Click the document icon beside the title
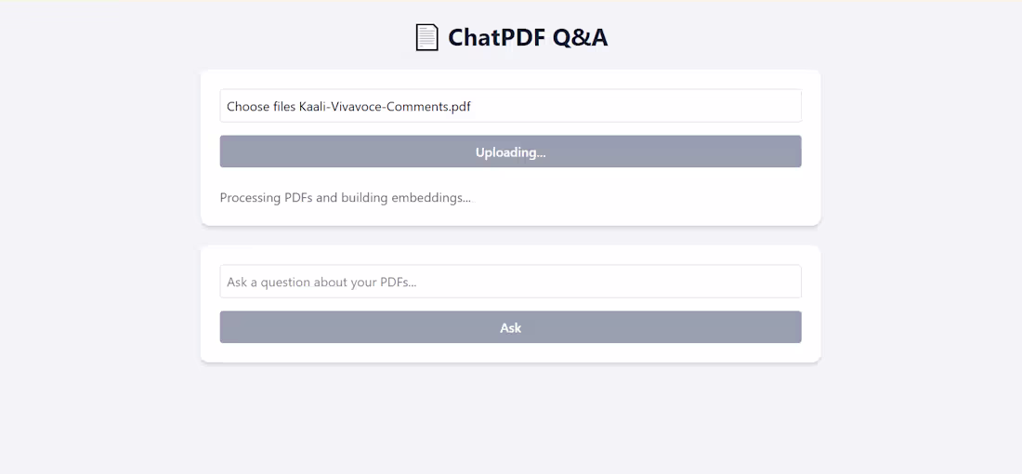 pos(426,37)
